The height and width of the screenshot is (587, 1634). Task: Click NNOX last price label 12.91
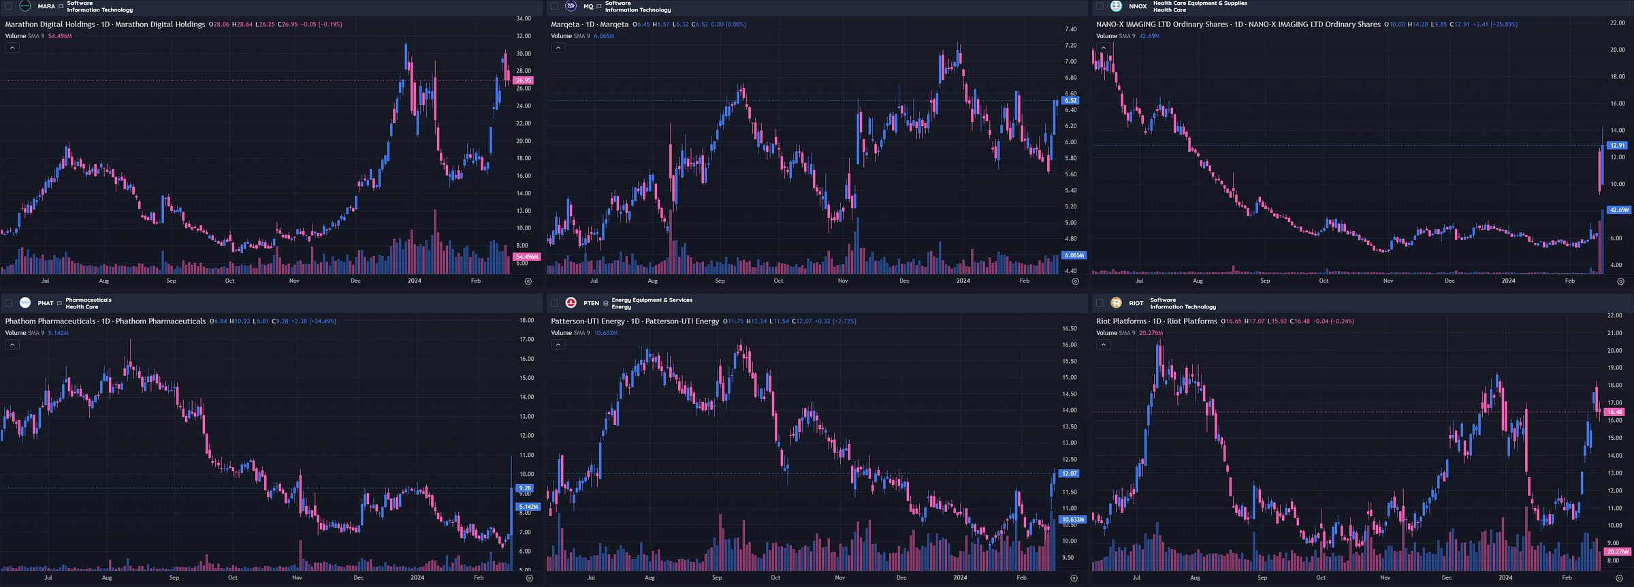click(1617, 145)
